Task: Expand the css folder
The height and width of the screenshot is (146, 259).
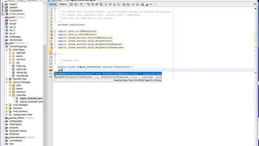Action: (x=10, y=63)
